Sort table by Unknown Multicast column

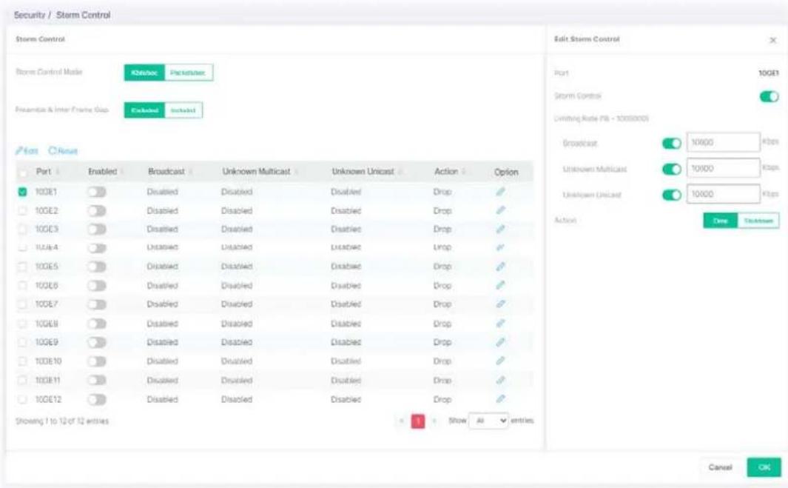tap(296, 172)
